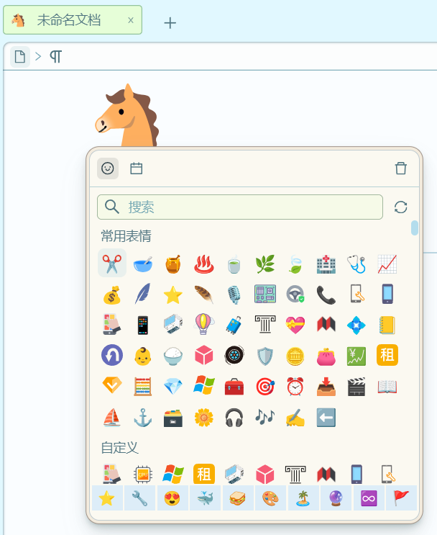Select the scissors emoji in recent emojis
Viewport: 437px width, 535px height.
click(x=112, y=264)
